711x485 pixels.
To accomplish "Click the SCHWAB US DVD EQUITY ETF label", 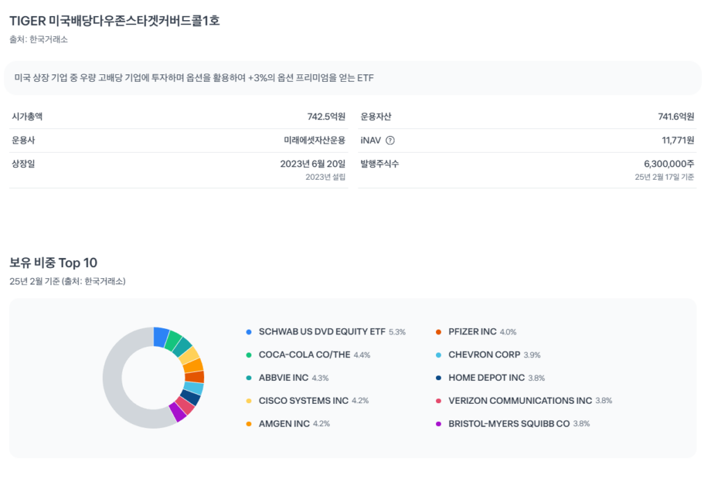I will click(x=322, y=332).
